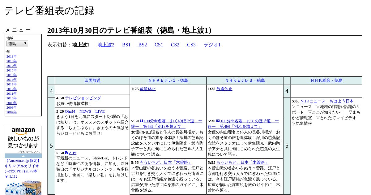Collapse the Amazon ad with the small triangle
Viewport: 371px width, 195px height.
coord(23,156)
